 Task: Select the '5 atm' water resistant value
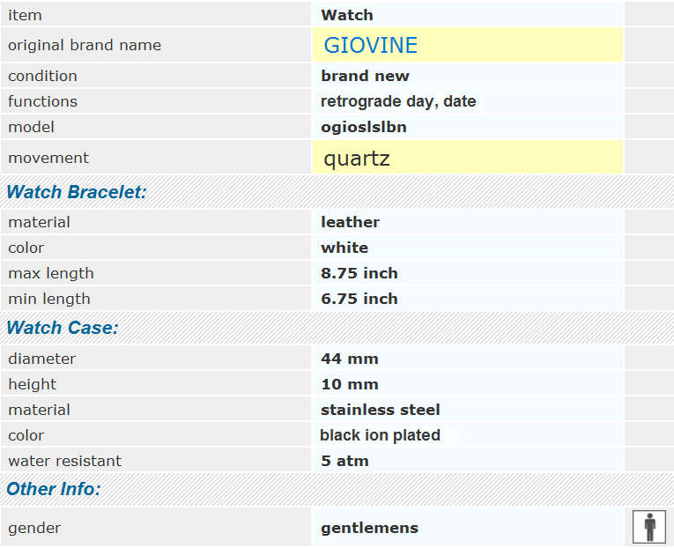(344, 461)
